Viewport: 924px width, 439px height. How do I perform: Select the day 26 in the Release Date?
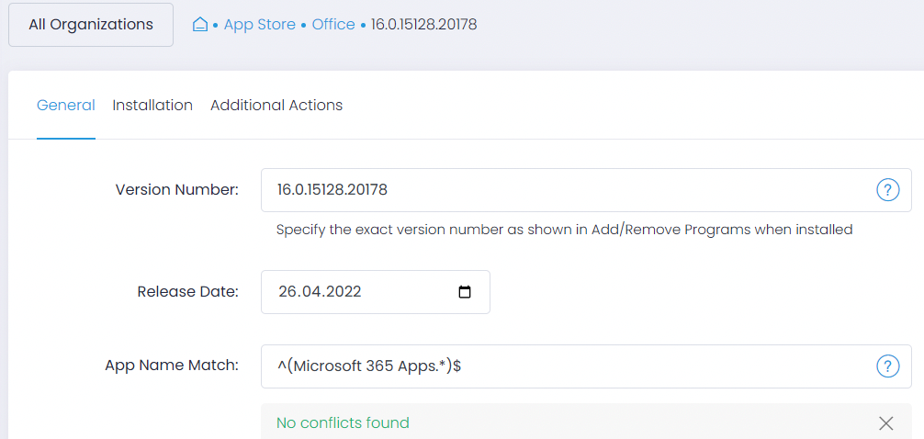pos(286,292)
